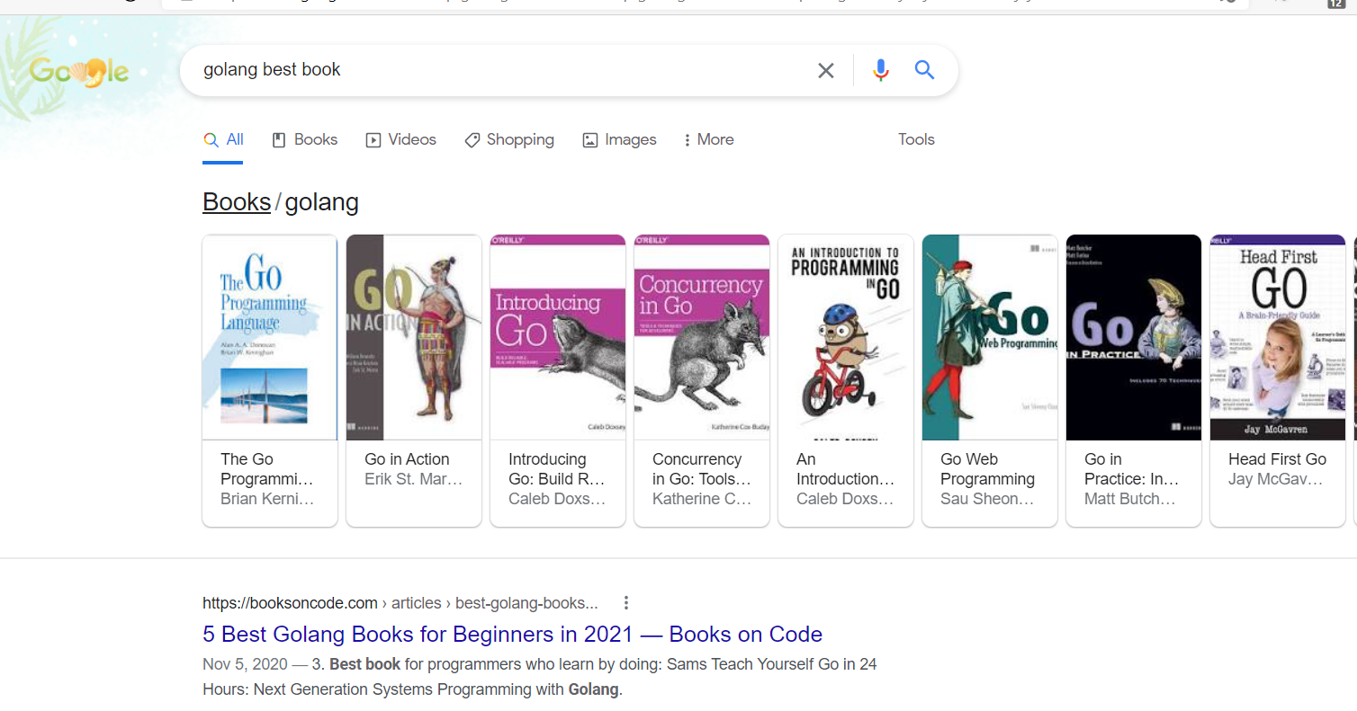
Task: Open the Go in Practice book cover
Action: coord(1134,338)
